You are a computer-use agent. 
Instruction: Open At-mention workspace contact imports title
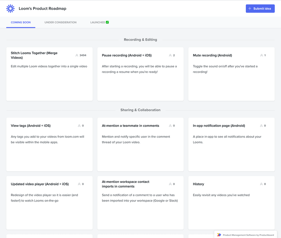click(x=125, y=184)
